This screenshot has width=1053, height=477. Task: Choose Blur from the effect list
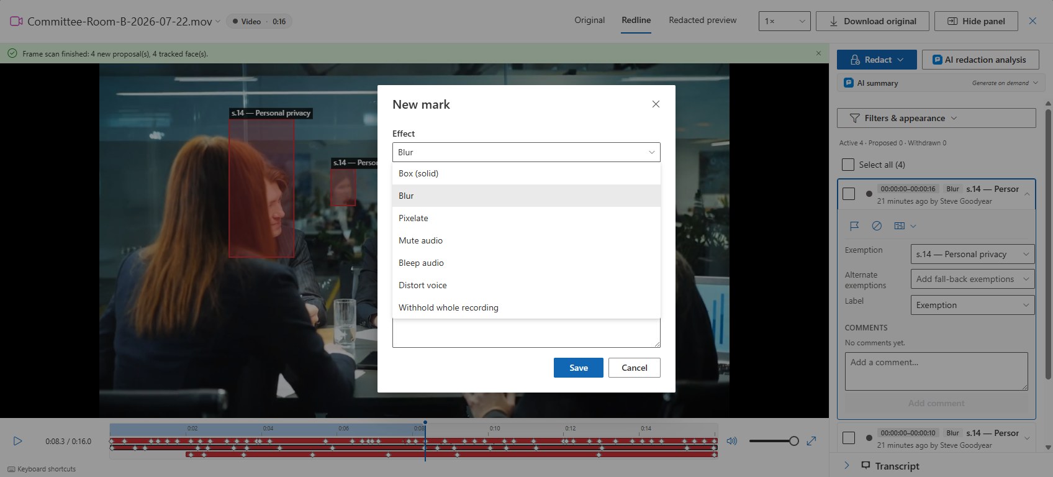tap(526, 196)
